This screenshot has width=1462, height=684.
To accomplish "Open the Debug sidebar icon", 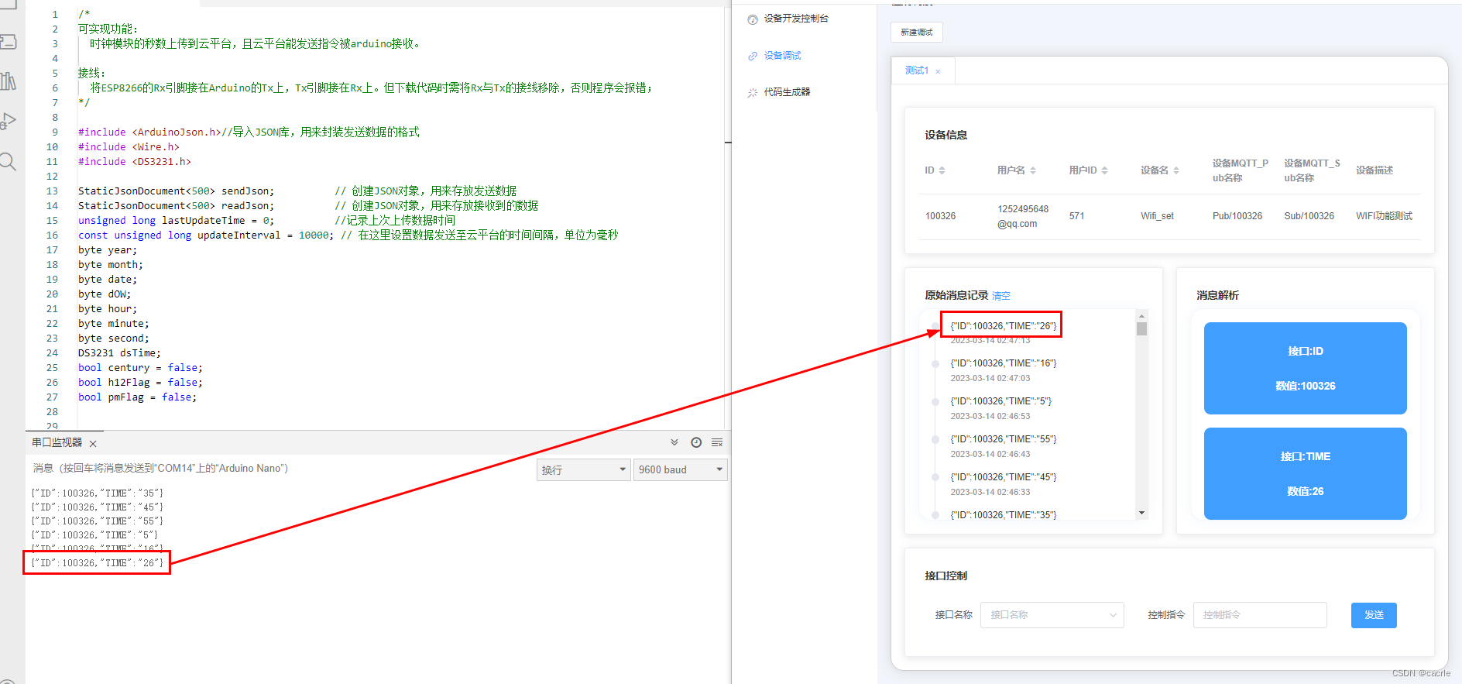I will [x=8, y=121].
